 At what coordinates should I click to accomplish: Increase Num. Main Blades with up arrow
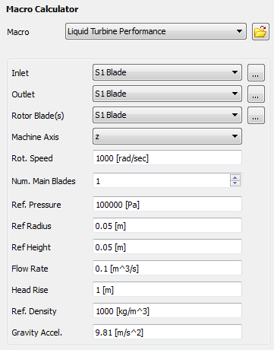point(235,177)
